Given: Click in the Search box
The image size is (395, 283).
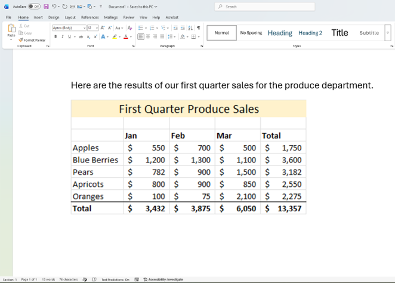Looking at the screenshot, I should 264,7.
